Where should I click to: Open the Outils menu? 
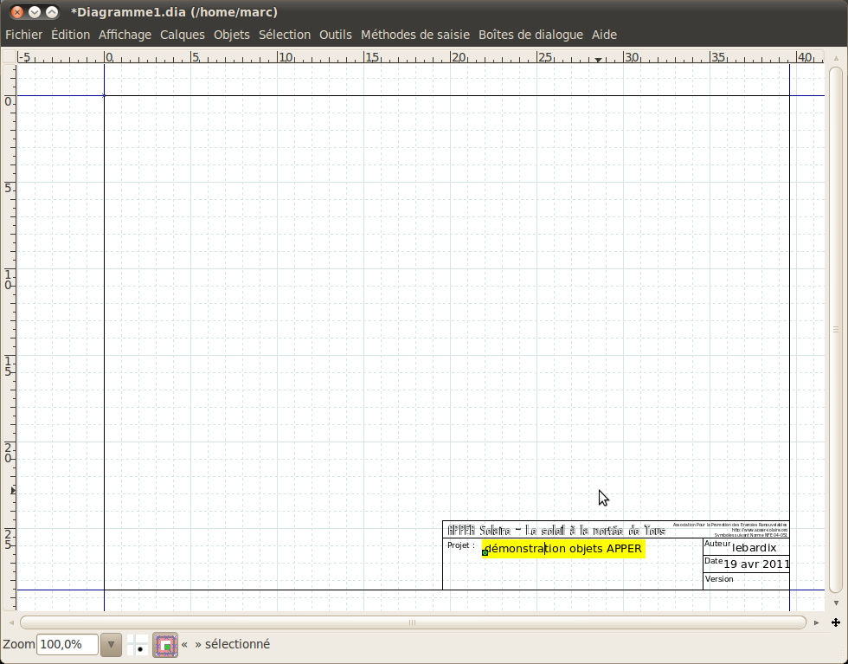tap(336, 35)
